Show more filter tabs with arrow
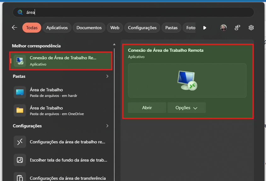This screenshot has width=266, height=181. pos(205,28)
